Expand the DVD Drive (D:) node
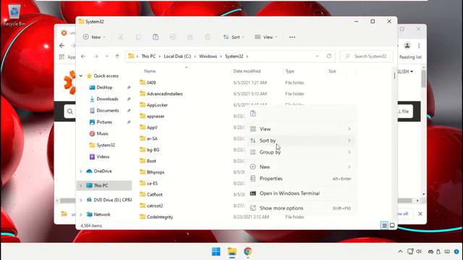Image resolution: width=463 pixels, height=260 pixels. click(80, 200)
